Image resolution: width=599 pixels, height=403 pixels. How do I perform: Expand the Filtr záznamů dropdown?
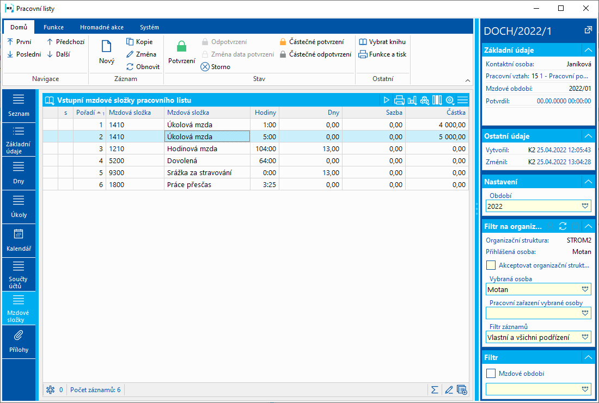(x=585, y=337)
